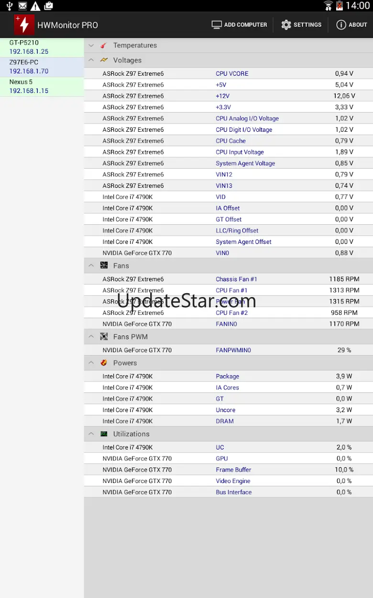This screenshot has width=373, height=598.
Task: Open Settings gear icon
Action: point(286,25)
